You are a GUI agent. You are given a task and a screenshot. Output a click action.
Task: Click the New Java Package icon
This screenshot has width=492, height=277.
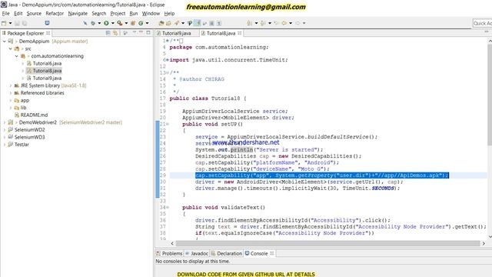pos(133,23)
